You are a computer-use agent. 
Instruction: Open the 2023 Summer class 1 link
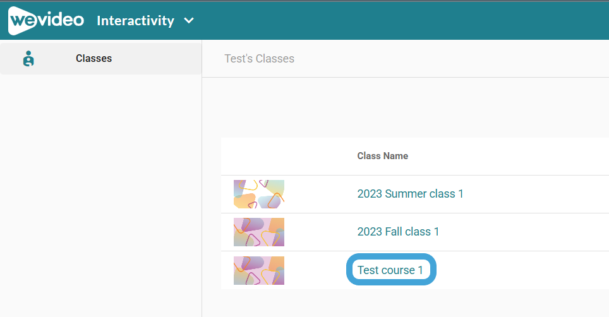coord(410,194)
